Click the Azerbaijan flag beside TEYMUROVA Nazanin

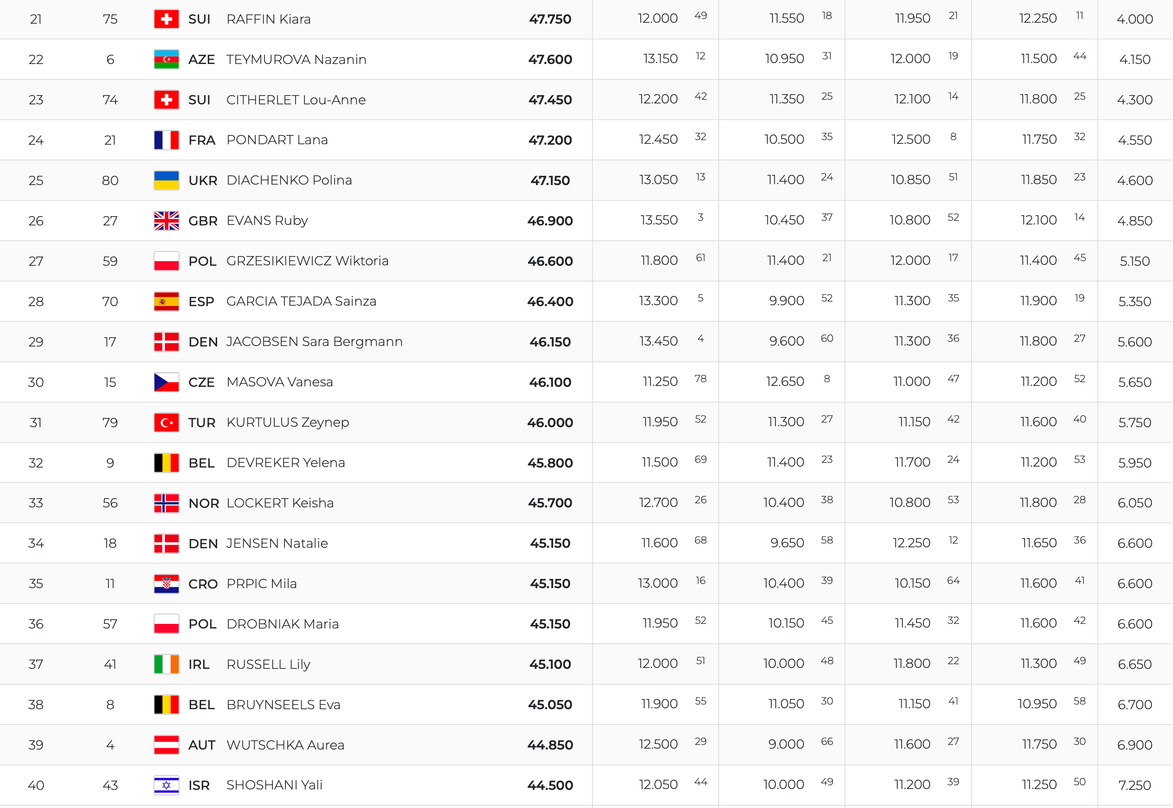coord(166,59)
